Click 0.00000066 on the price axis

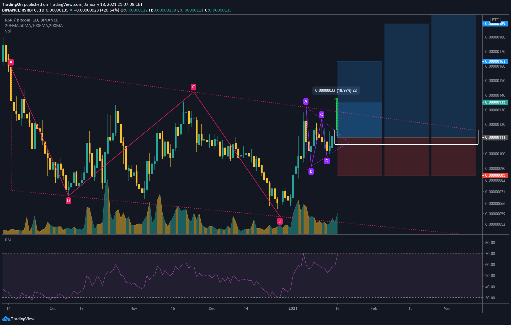[x=495, y=204]
